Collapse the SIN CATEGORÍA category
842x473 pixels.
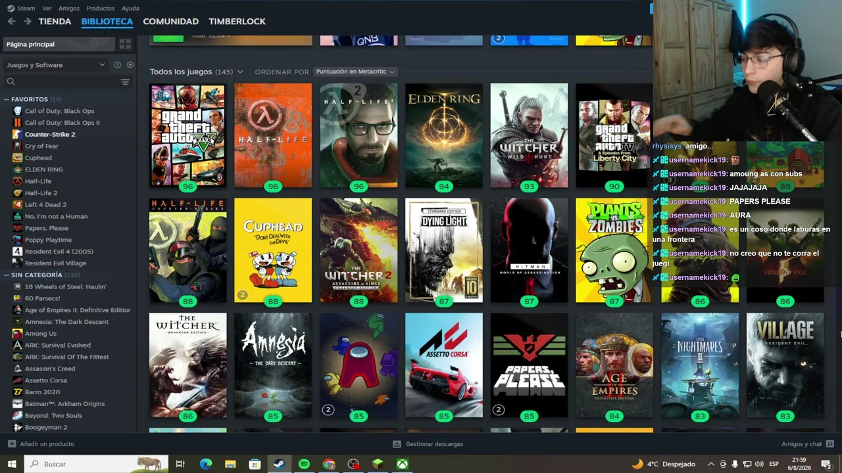click(x=7, y=275)
